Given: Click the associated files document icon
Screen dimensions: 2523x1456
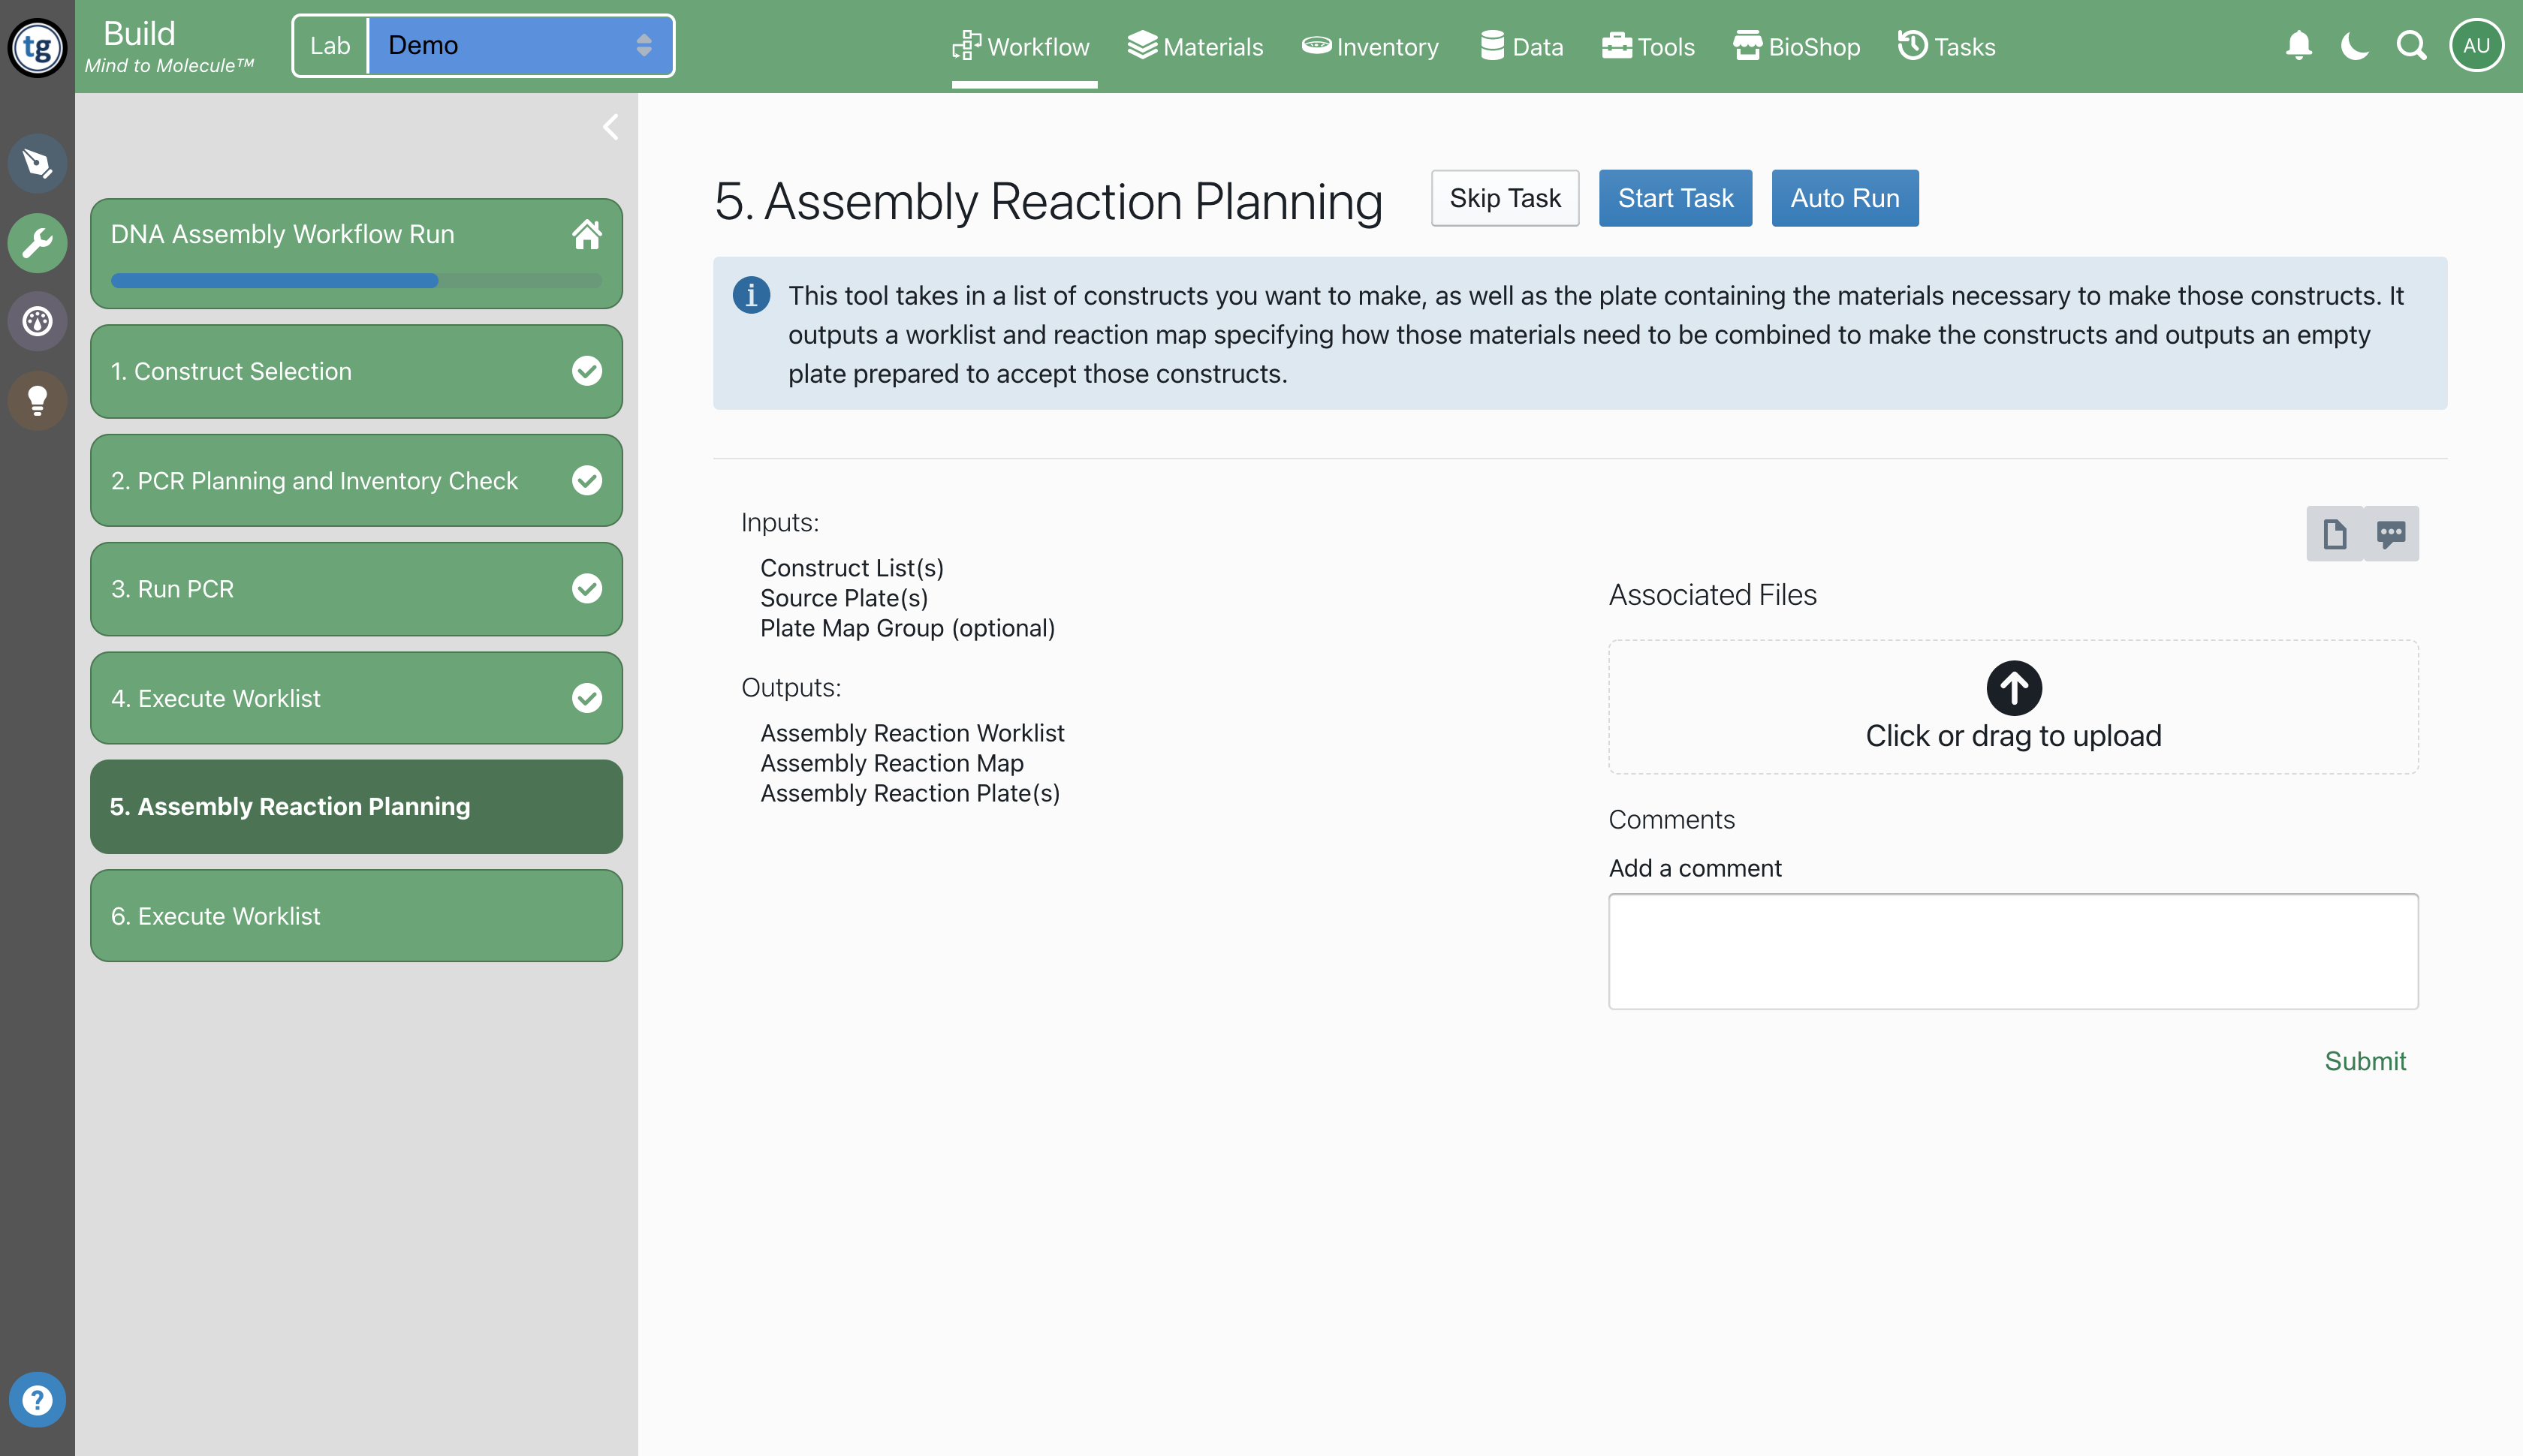Looking at the screenshot, I should click(2335, 533).
